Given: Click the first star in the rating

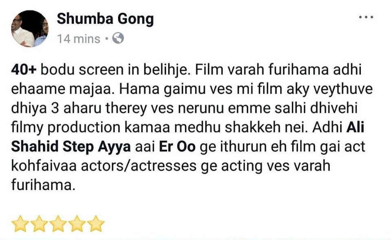Looking at the screenshot, I should coord(20,224).
